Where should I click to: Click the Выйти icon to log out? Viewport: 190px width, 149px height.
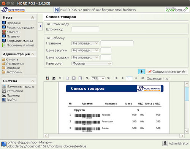click(4, 100)
